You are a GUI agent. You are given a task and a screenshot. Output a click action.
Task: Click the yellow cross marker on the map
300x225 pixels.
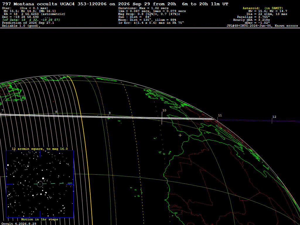coord(180,135)
